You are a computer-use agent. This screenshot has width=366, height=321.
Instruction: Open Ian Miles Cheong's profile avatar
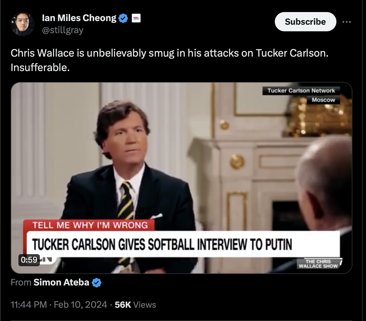click(22, 24)
